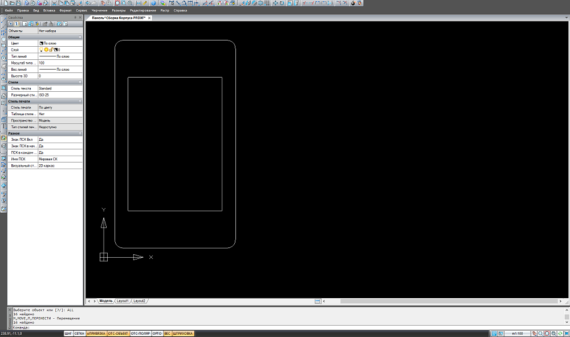Switch to the Layout2 tab

pos(139,301)
